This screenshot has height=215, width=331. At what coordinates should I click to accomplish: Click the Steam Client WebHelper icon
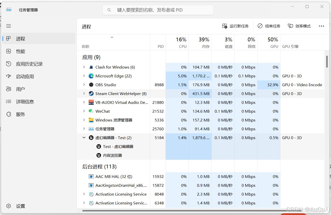point(91,94)
